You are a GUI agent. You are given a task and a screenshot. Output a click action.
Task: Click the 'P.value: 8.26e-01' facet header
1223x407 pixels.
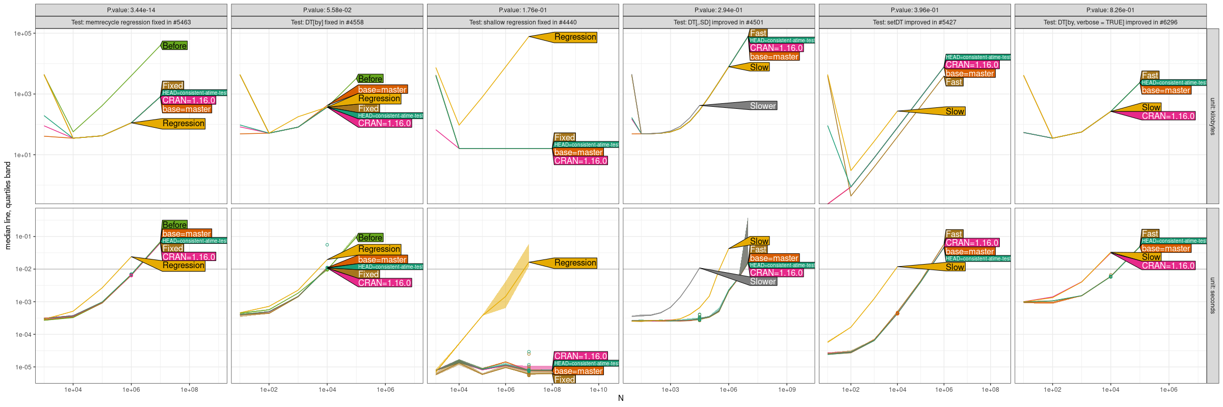tap(1110, 10)
